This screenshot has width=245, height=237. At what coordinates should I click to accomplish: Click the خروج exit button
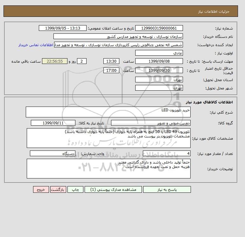(x=41, y=190)
